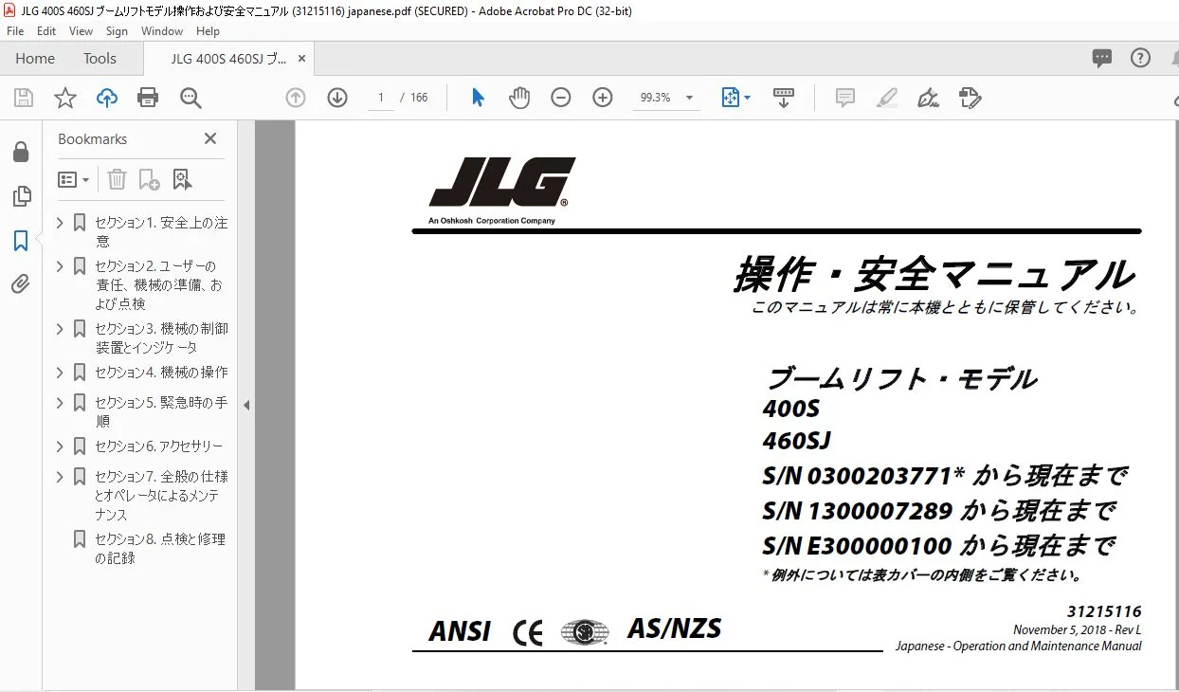Open the stamp and edit tool
Screen dimensions: 1179x692
(x=970, y=98)
